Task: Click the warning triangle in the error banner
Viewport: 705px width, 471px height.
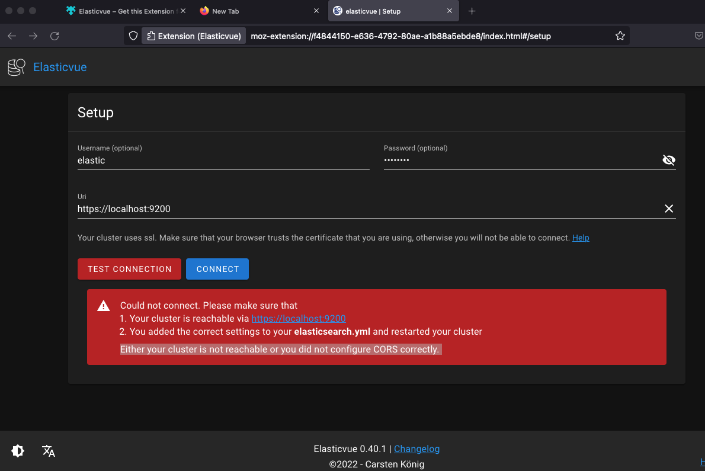Action: click(103, 306)
